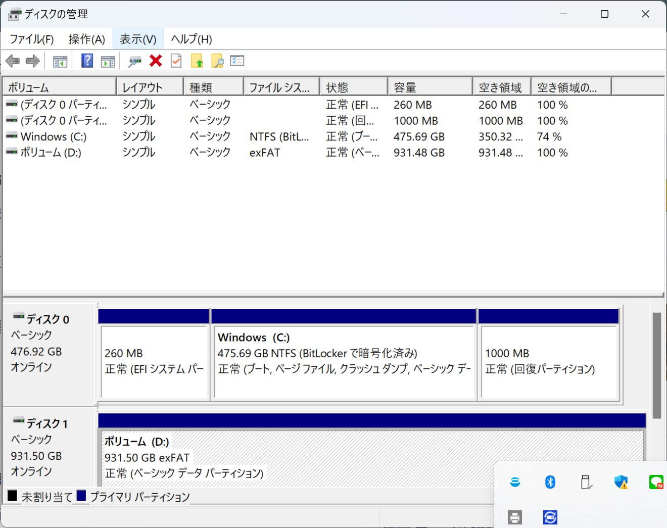Click the ディスク 0 disk label

(47, 319)
